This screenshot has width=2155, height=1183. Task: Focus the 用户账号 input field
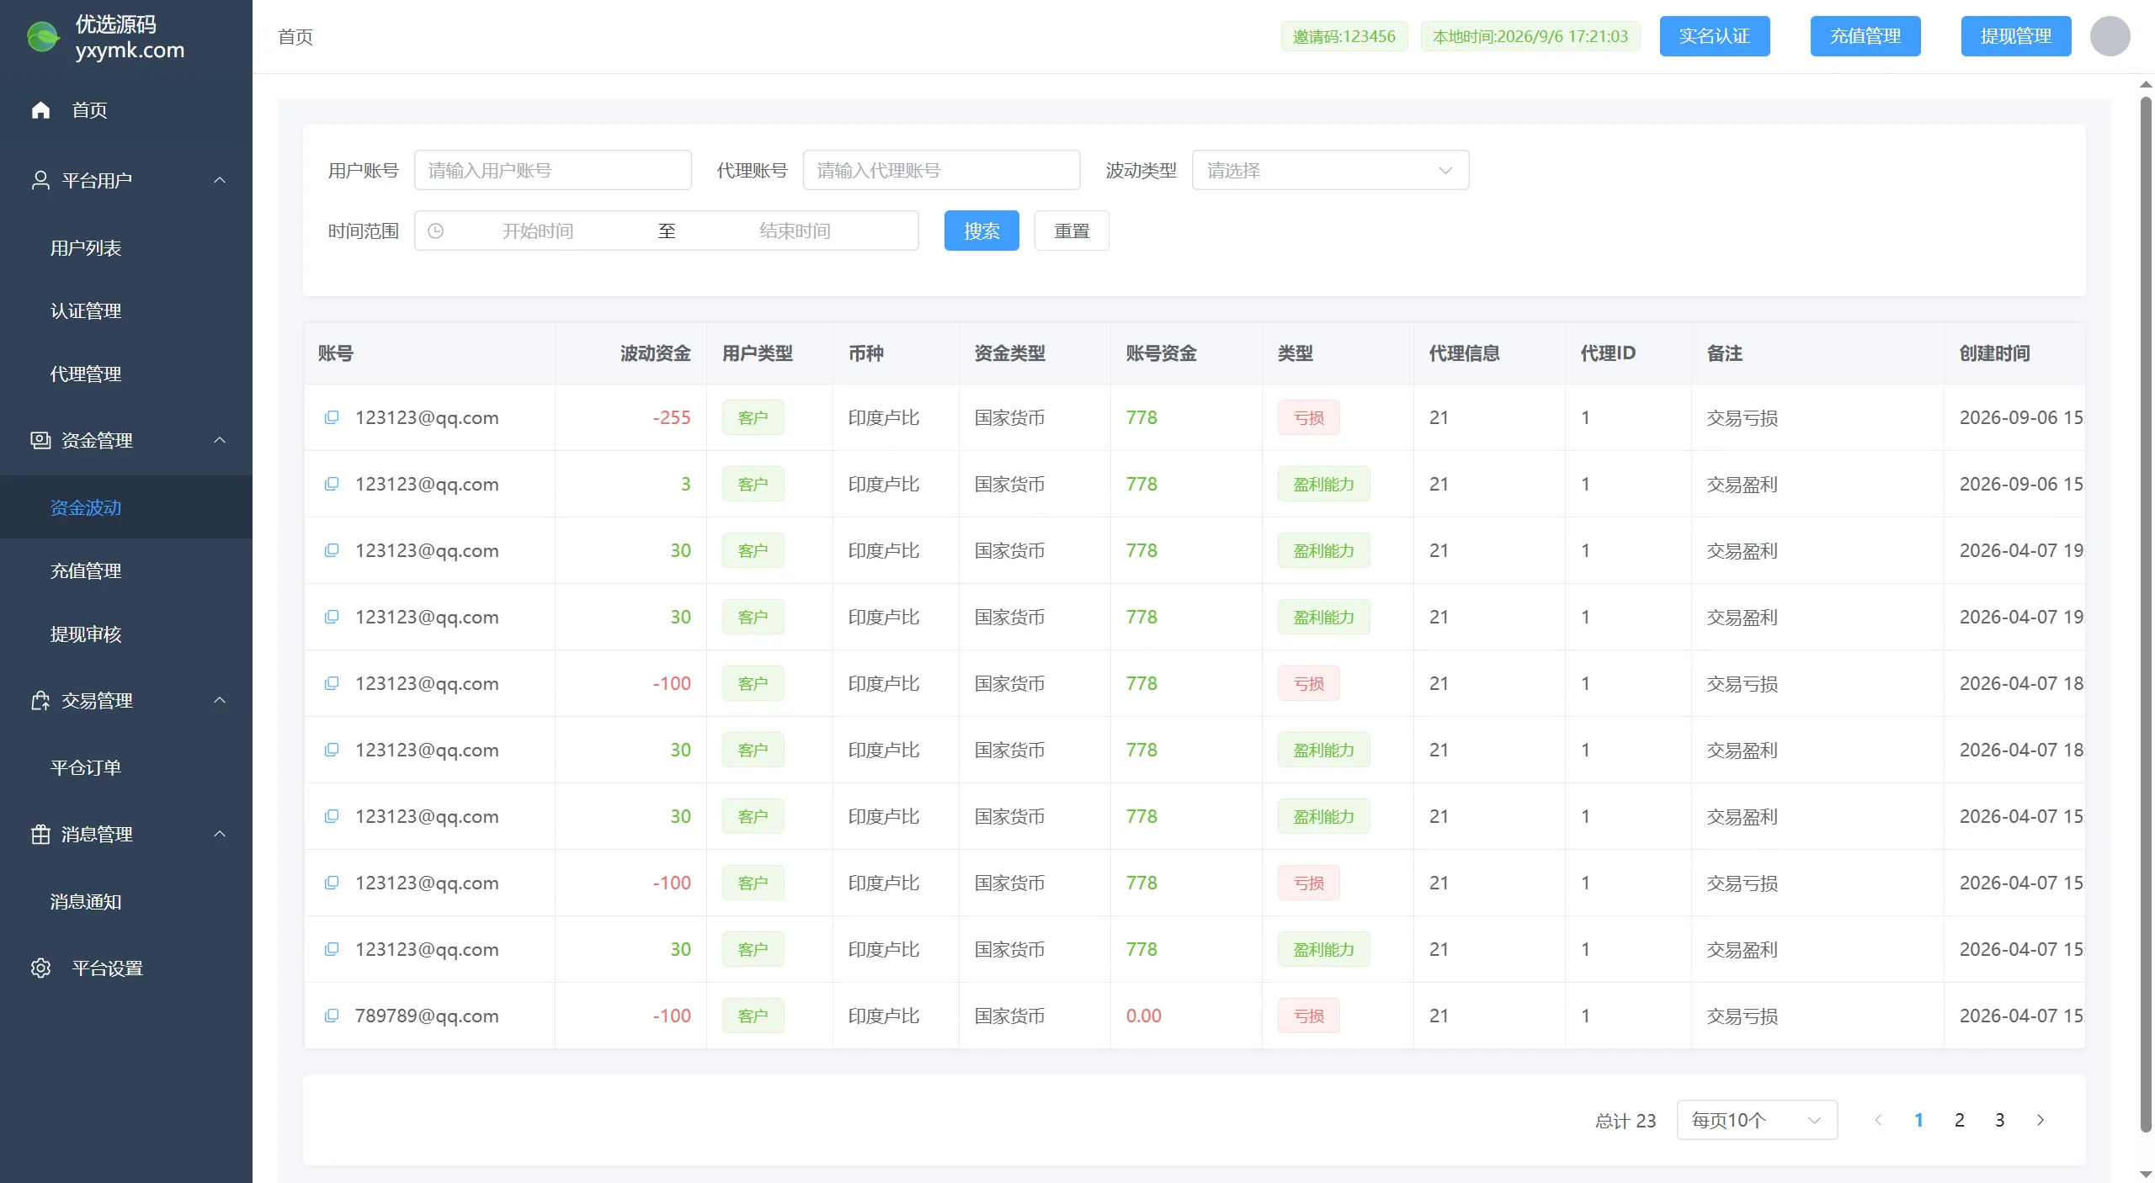[x=553, y=170]
